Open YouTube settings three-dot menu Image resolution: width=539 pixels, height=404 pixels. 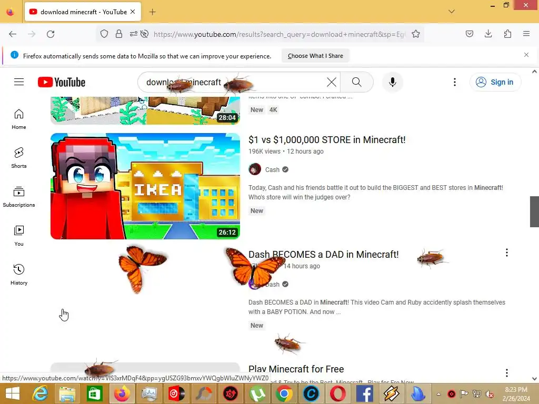pos(454,82)
